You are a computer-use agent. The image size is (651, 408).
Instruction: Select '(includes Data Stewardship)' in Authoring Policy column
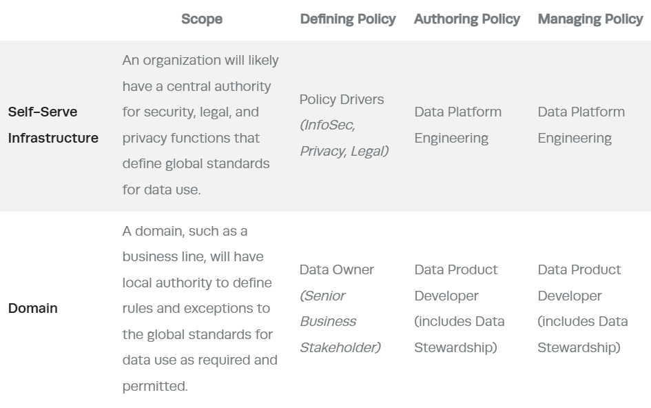(459, 334)
